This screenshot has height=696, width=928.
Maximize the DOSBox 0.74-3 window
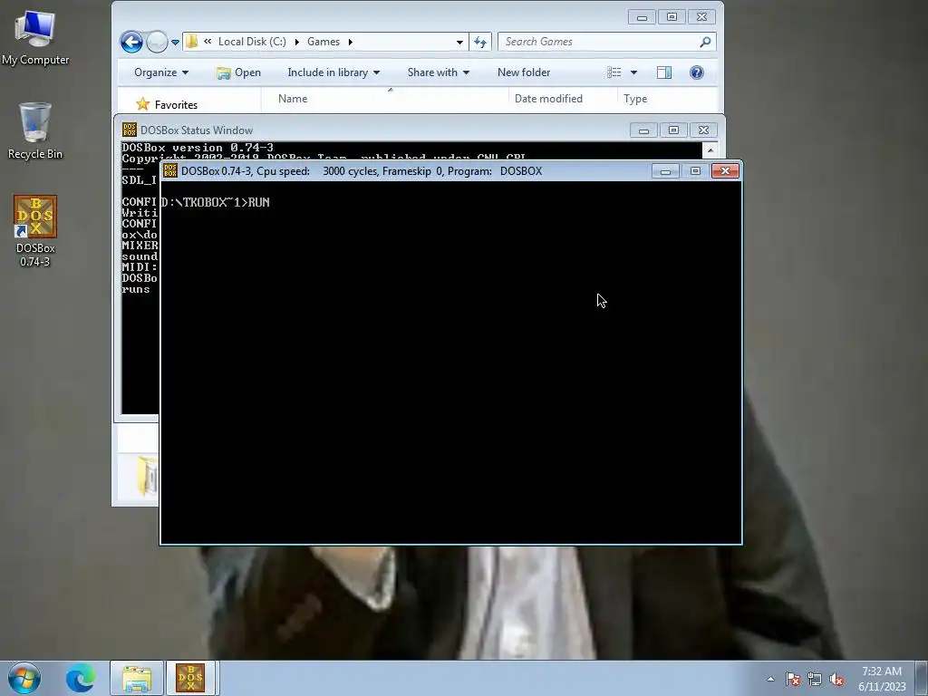(695, 171)
